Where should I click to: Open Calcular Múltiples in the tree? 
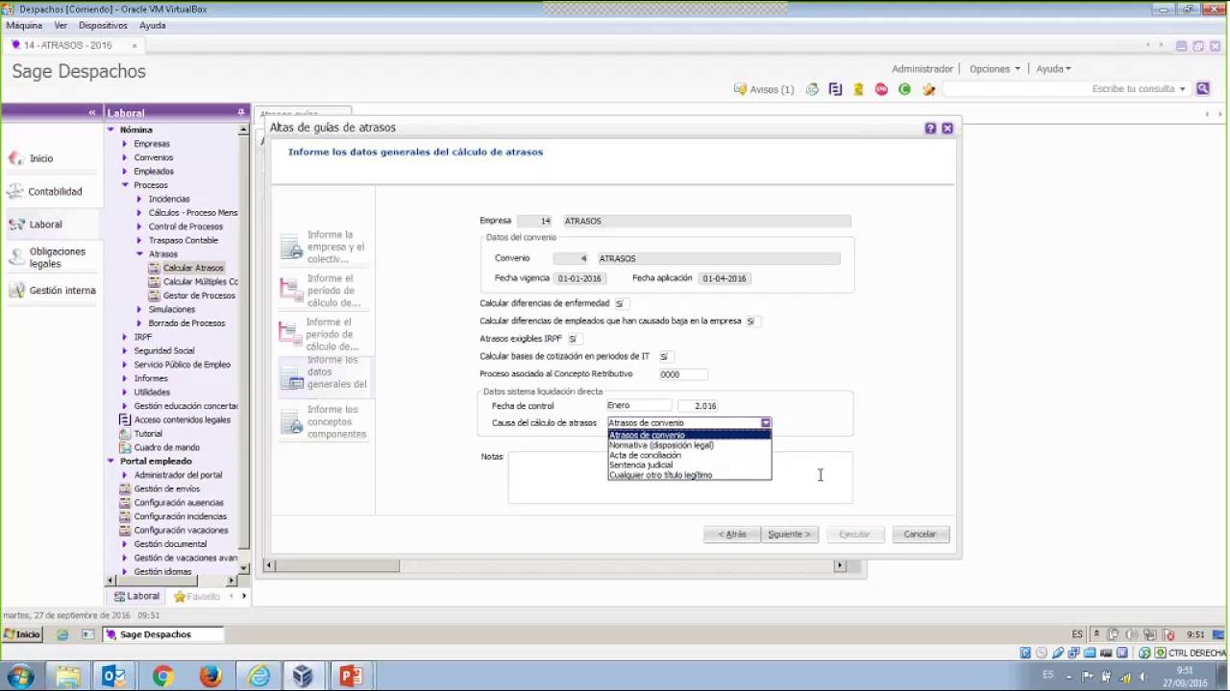coord(199,281)
